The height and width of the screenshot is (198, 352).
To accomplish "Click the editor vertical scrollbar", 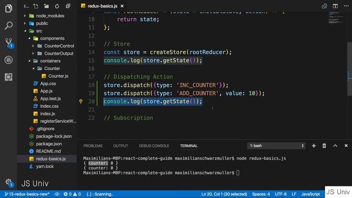I will point(350,68).
